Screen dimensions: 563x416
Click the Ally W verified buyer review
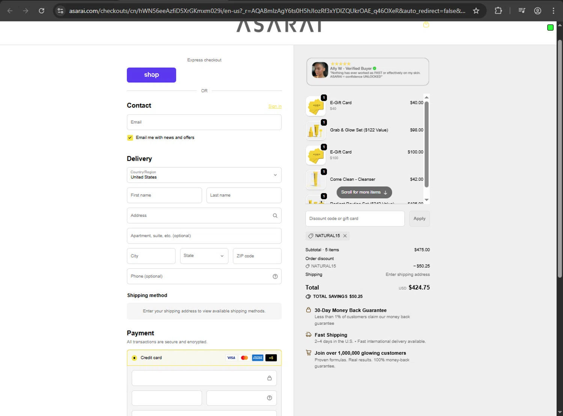coord(368,72)
